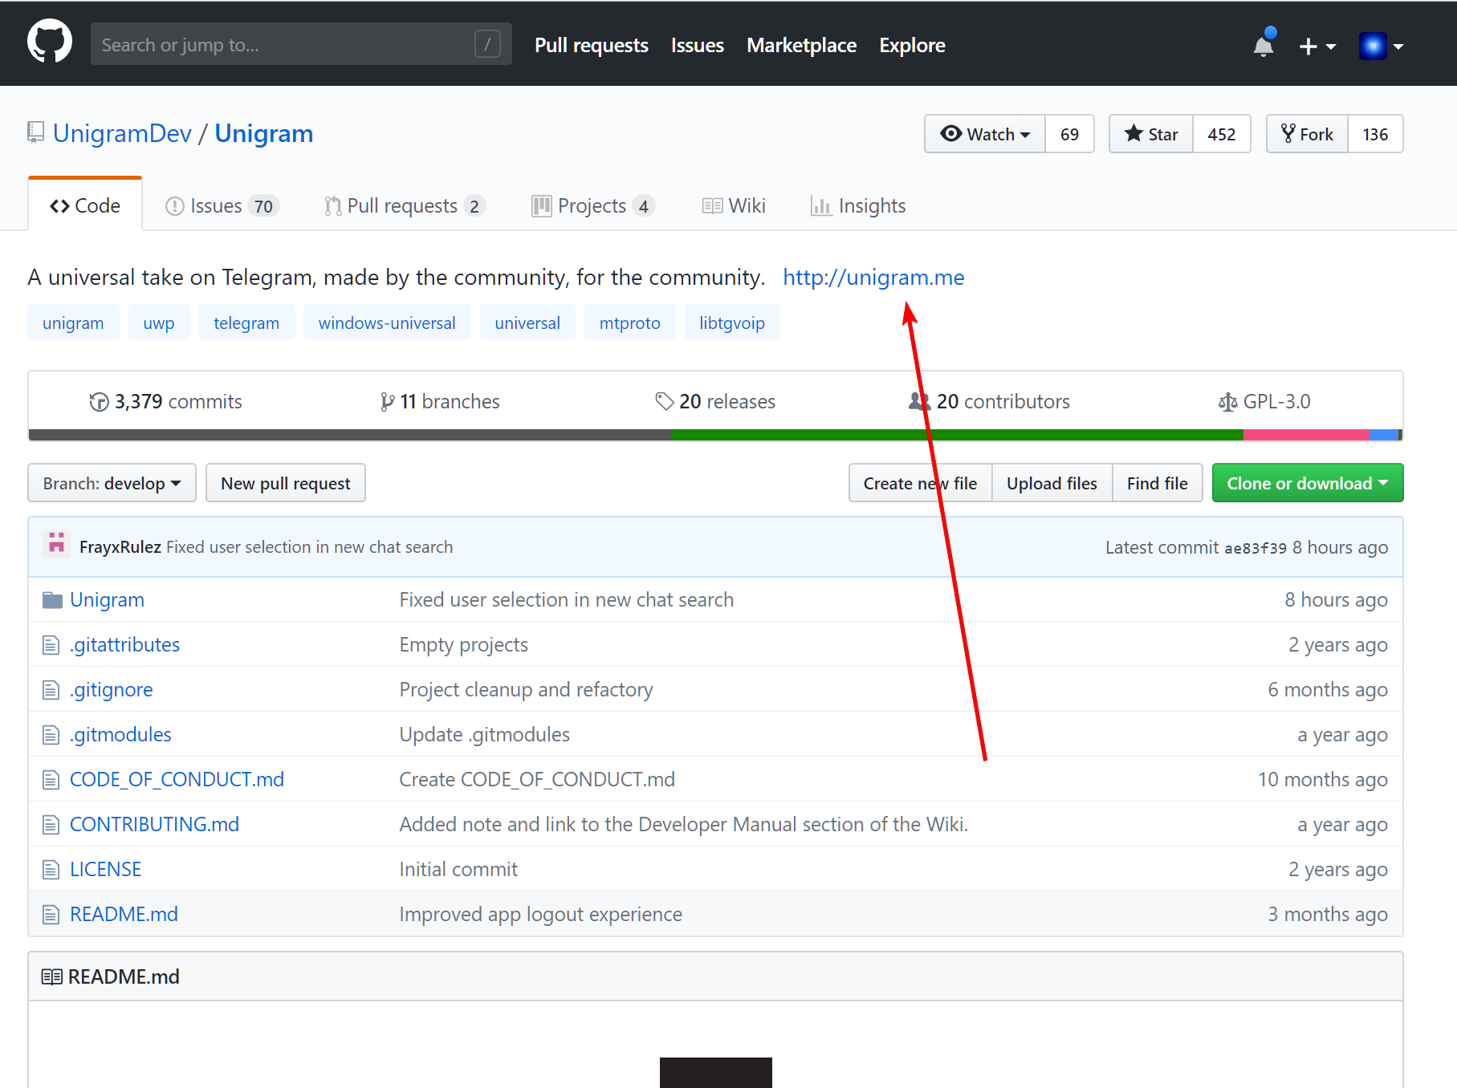Image resolution: width=1457 pixels, height=1088 pixels.
Task: Star the Unigram repository
Action: coord(1151,134)
